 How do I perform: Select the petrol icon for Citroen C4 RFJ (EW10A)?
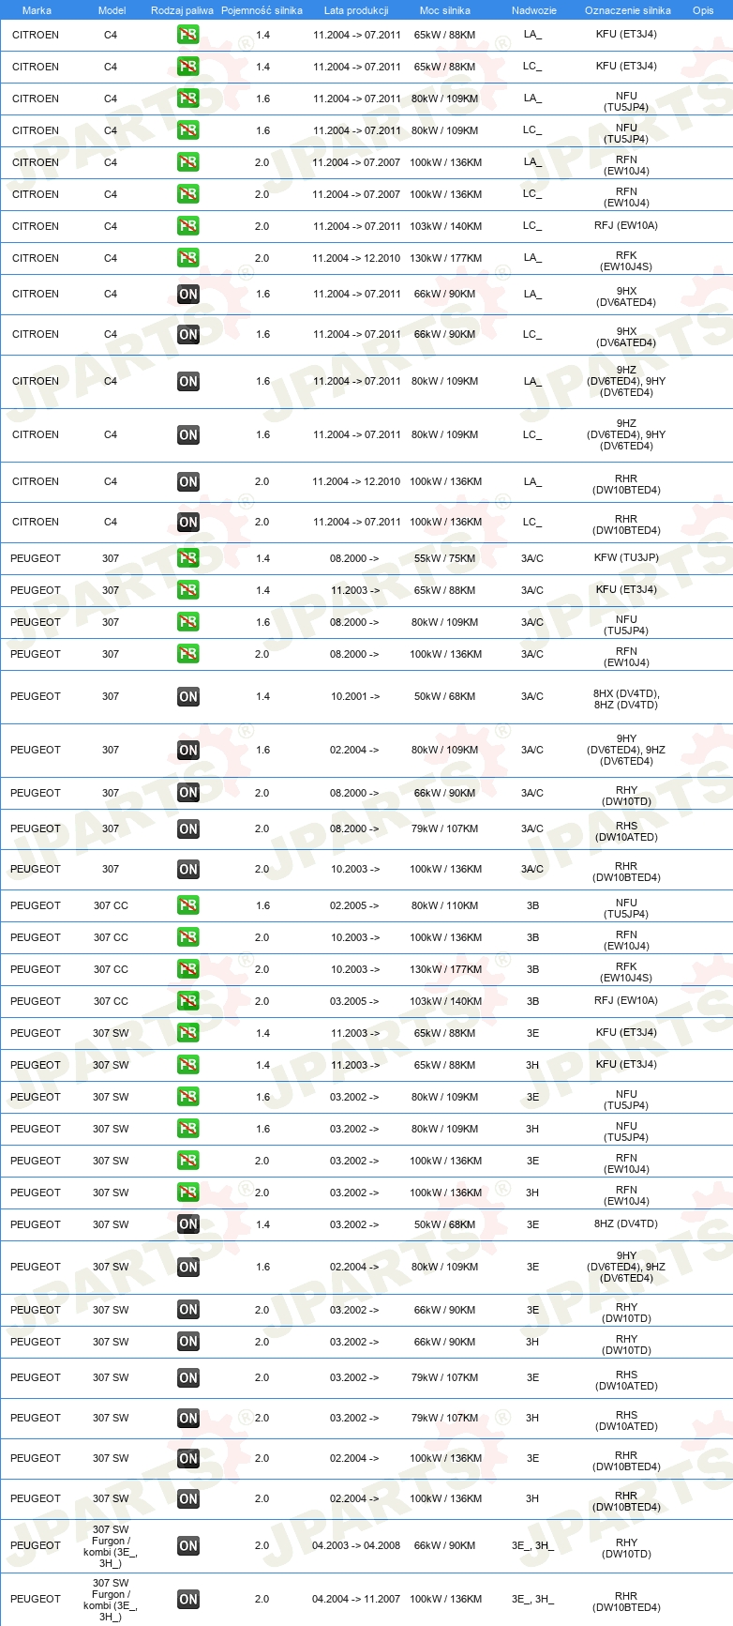point(188,226)
